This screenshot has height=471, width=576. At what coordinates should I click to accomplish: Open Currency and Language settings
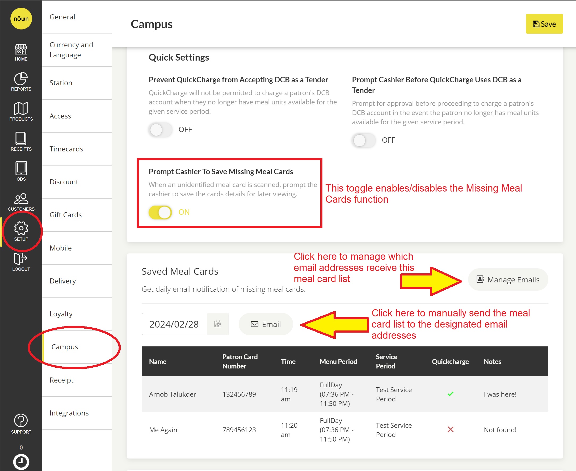pos(77,50)
